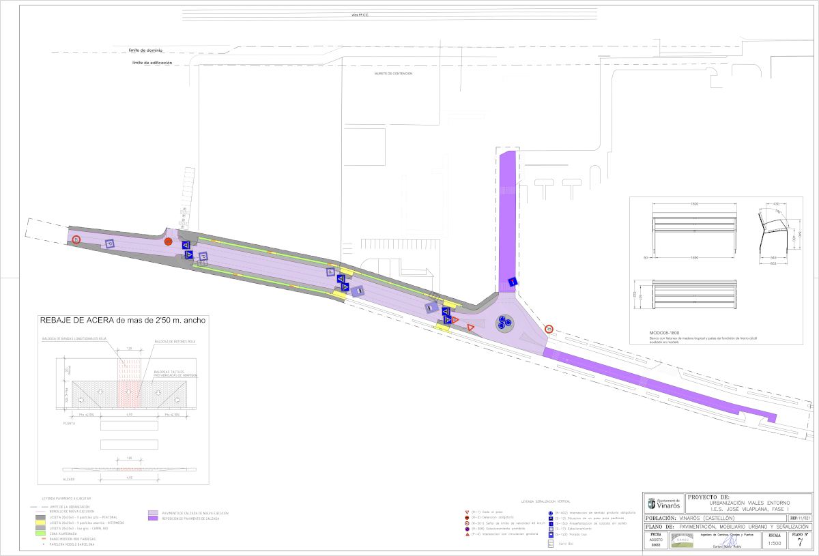The height and width of the screenshot is (556, 819).
Task: Click the "MURETE DE CONTENCION" annotation
Action: 393,74
